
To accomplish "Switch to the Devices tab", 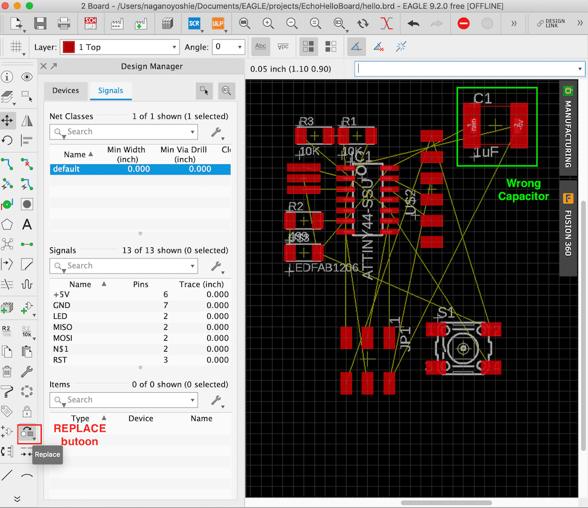I will point(65,90).
